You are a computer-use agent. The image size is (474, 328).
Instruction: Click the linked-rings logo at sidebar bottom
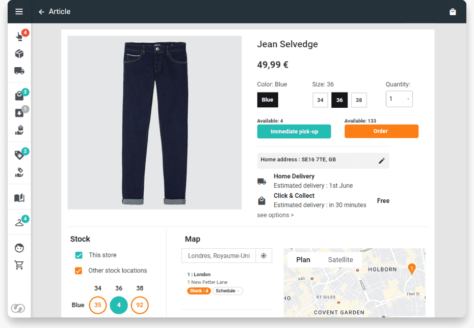coord(18,308)
